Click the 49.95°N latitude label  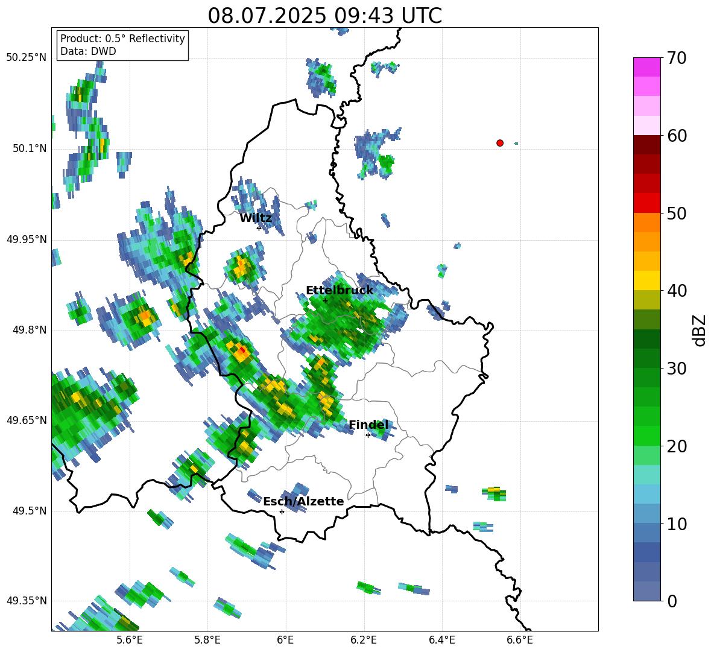click(27, 239)
